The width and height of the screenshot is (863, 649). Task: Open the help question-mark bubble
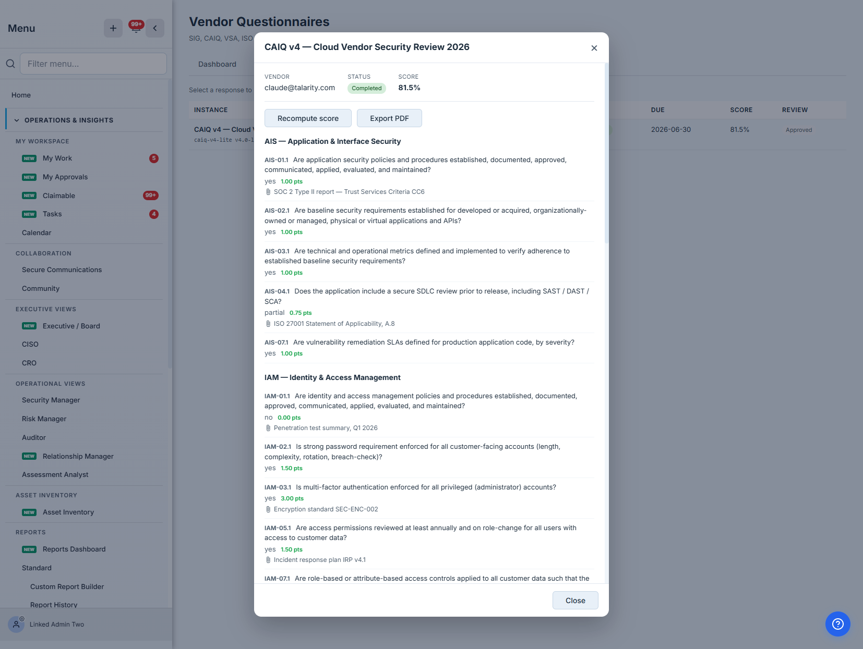[838, 624]
